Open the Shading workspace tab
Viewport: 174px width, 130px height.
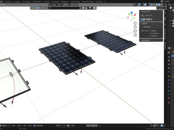coord(46,2)
